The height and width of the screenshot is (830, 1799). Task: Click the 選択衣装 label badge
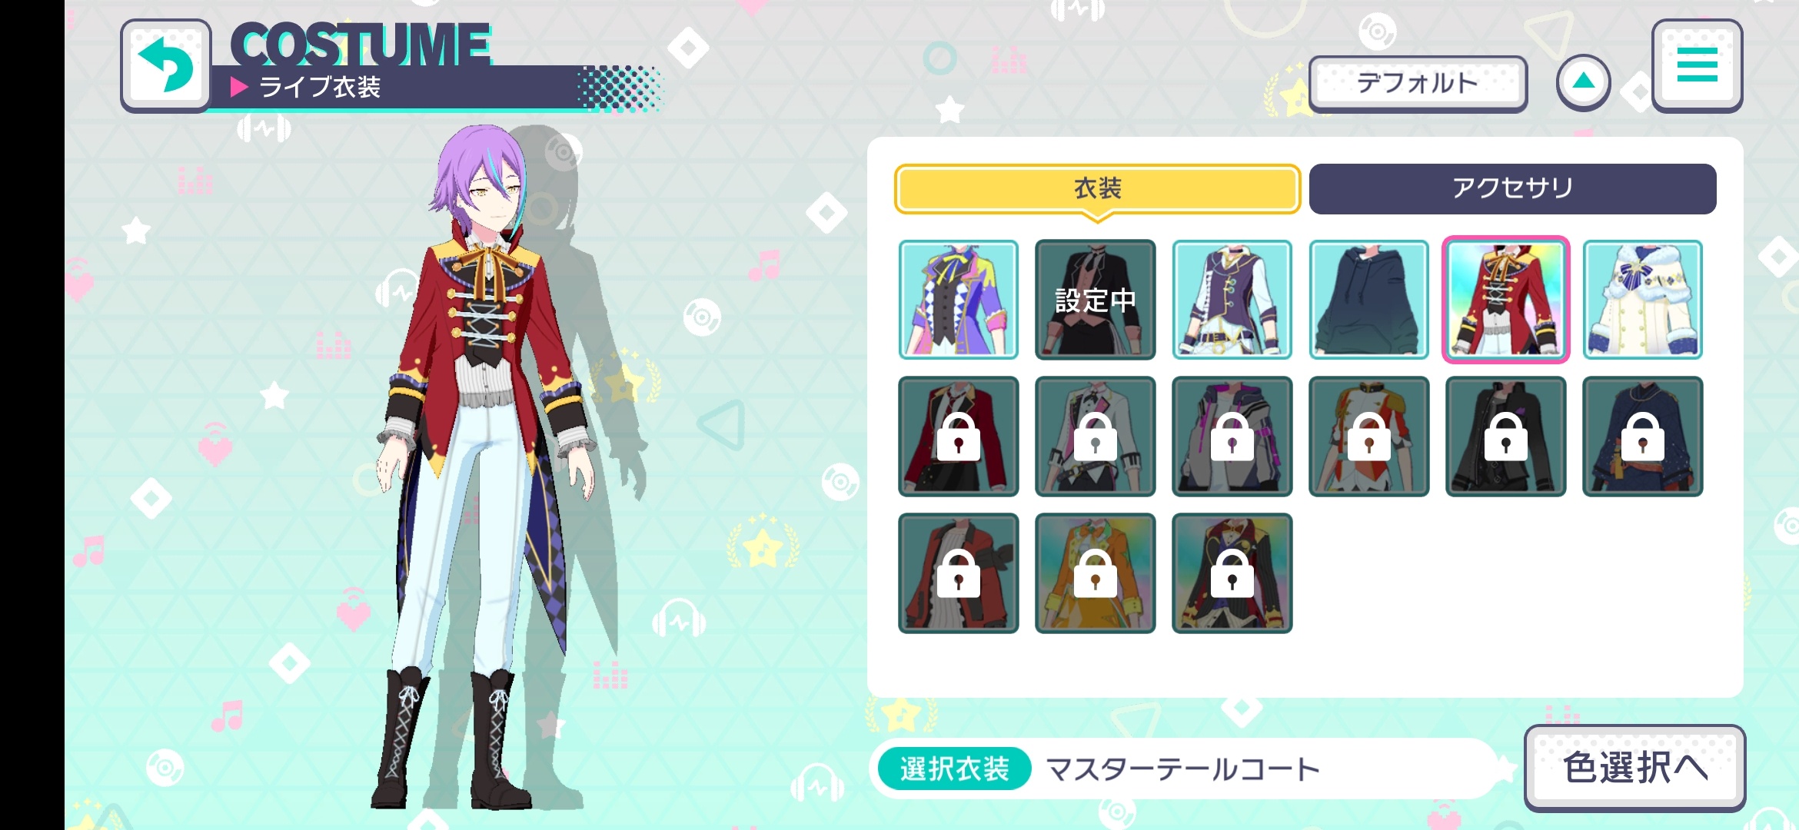[x=954, y=769]
